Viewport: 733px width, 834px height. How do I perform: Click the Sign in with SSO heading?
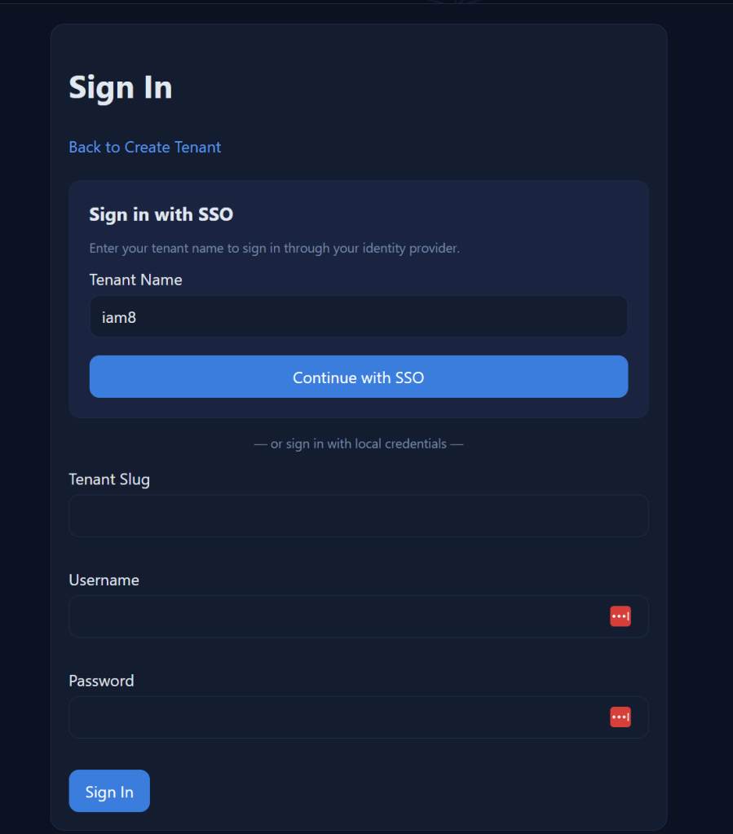click(161, 214)
